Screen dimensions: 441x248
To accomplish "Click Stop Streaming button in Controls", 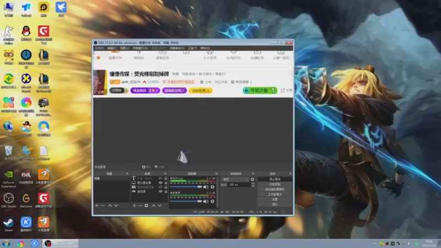I will tap(275, 179).
